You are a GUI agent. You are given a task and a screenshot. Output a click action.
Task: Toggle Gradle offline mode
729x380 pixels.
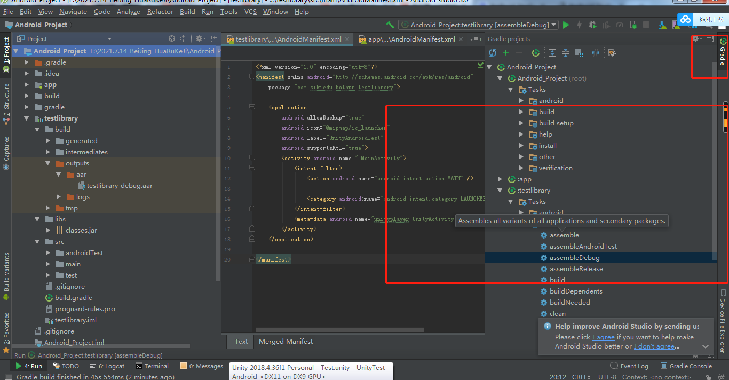click(x=596, y=53)
